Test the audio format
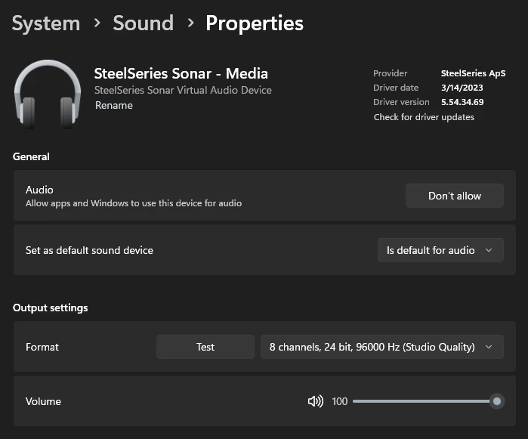Image resolution: width=528 pixels, height=439 pixels. (x=205, y=347)
